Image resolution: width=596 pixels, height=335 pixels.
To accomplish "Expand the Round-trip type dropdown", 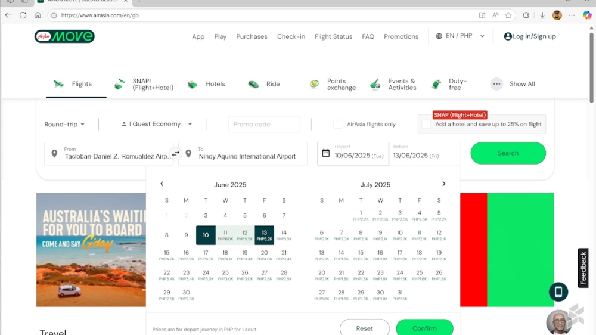I will click(64, 125).
